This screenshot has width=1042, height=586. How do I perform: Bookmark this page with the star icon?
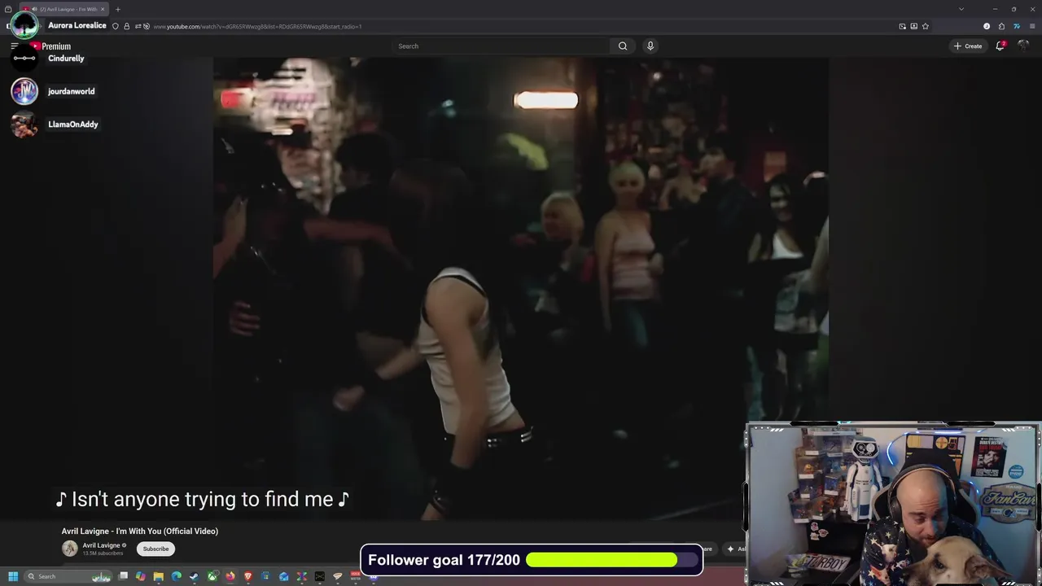click(926, 26)
